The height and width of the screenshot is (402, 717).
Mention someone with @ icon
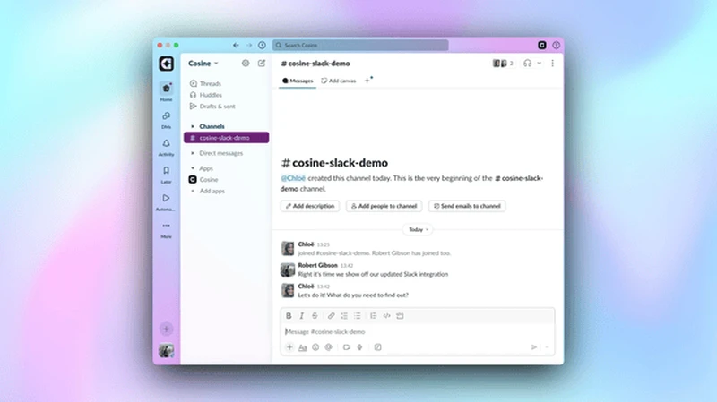pos(328,347)
